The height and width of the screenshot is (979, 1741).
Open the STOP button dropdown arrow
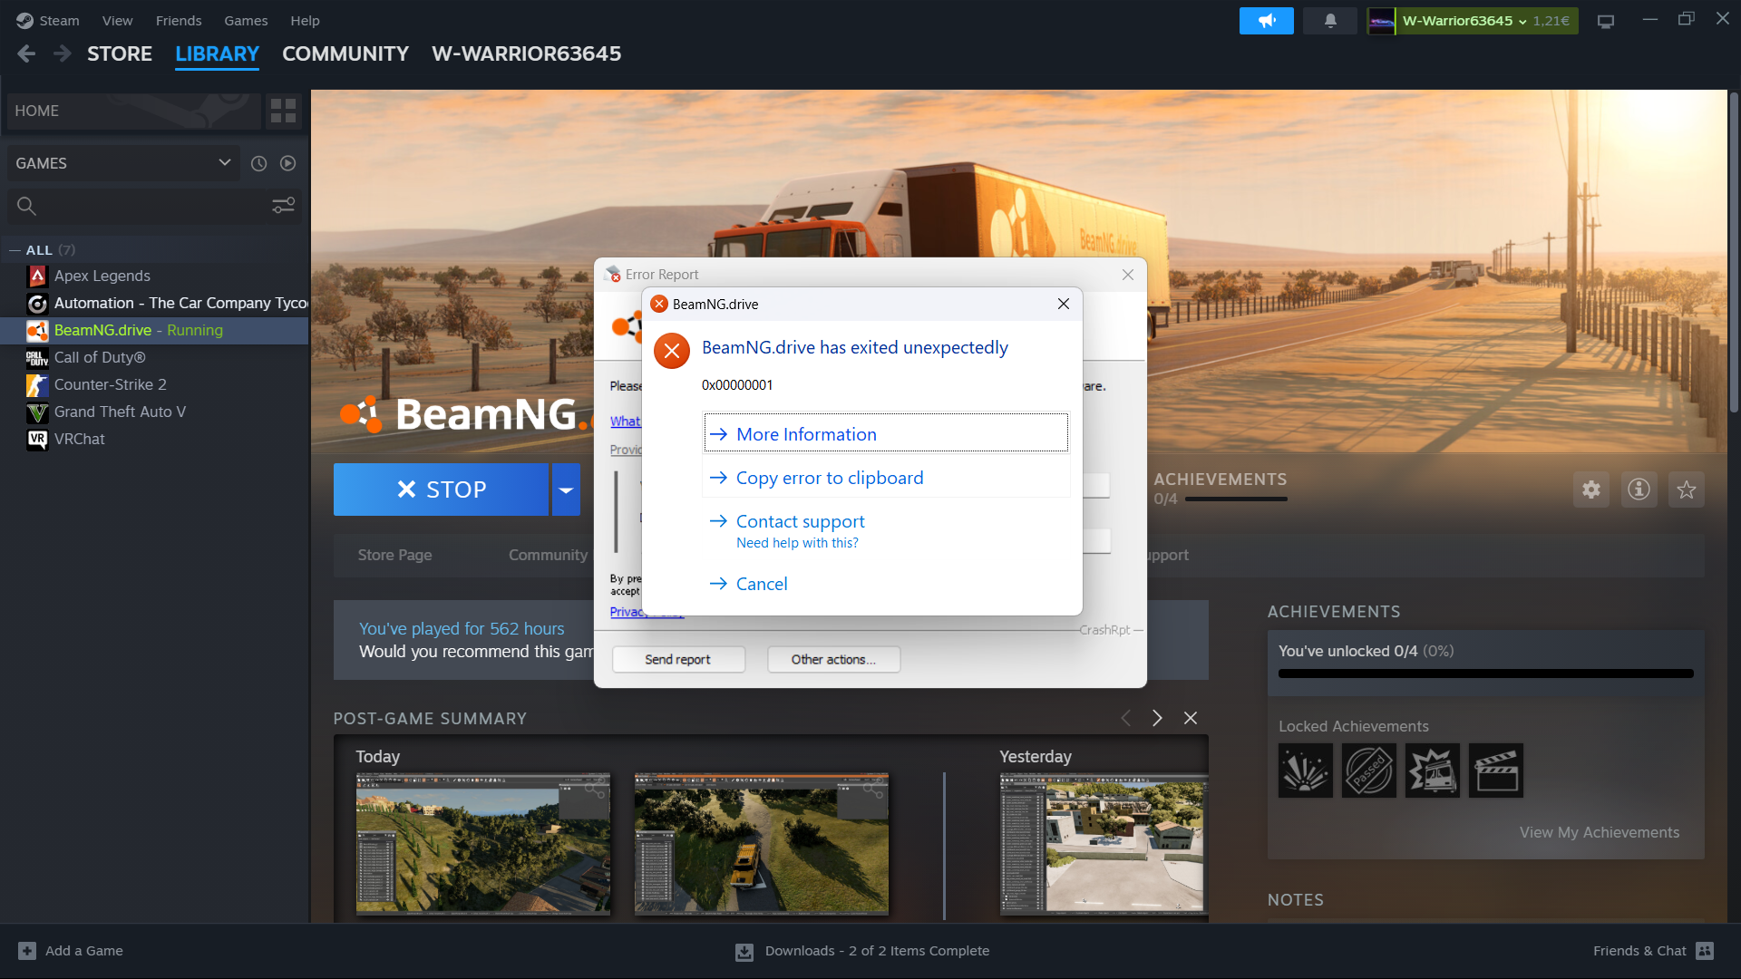click(x=566, y=489)
